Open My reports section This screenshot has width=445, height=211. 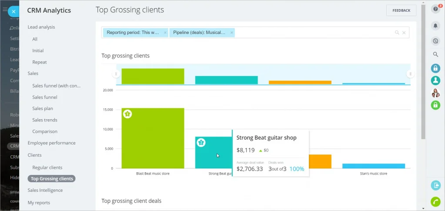click(39, 202)
